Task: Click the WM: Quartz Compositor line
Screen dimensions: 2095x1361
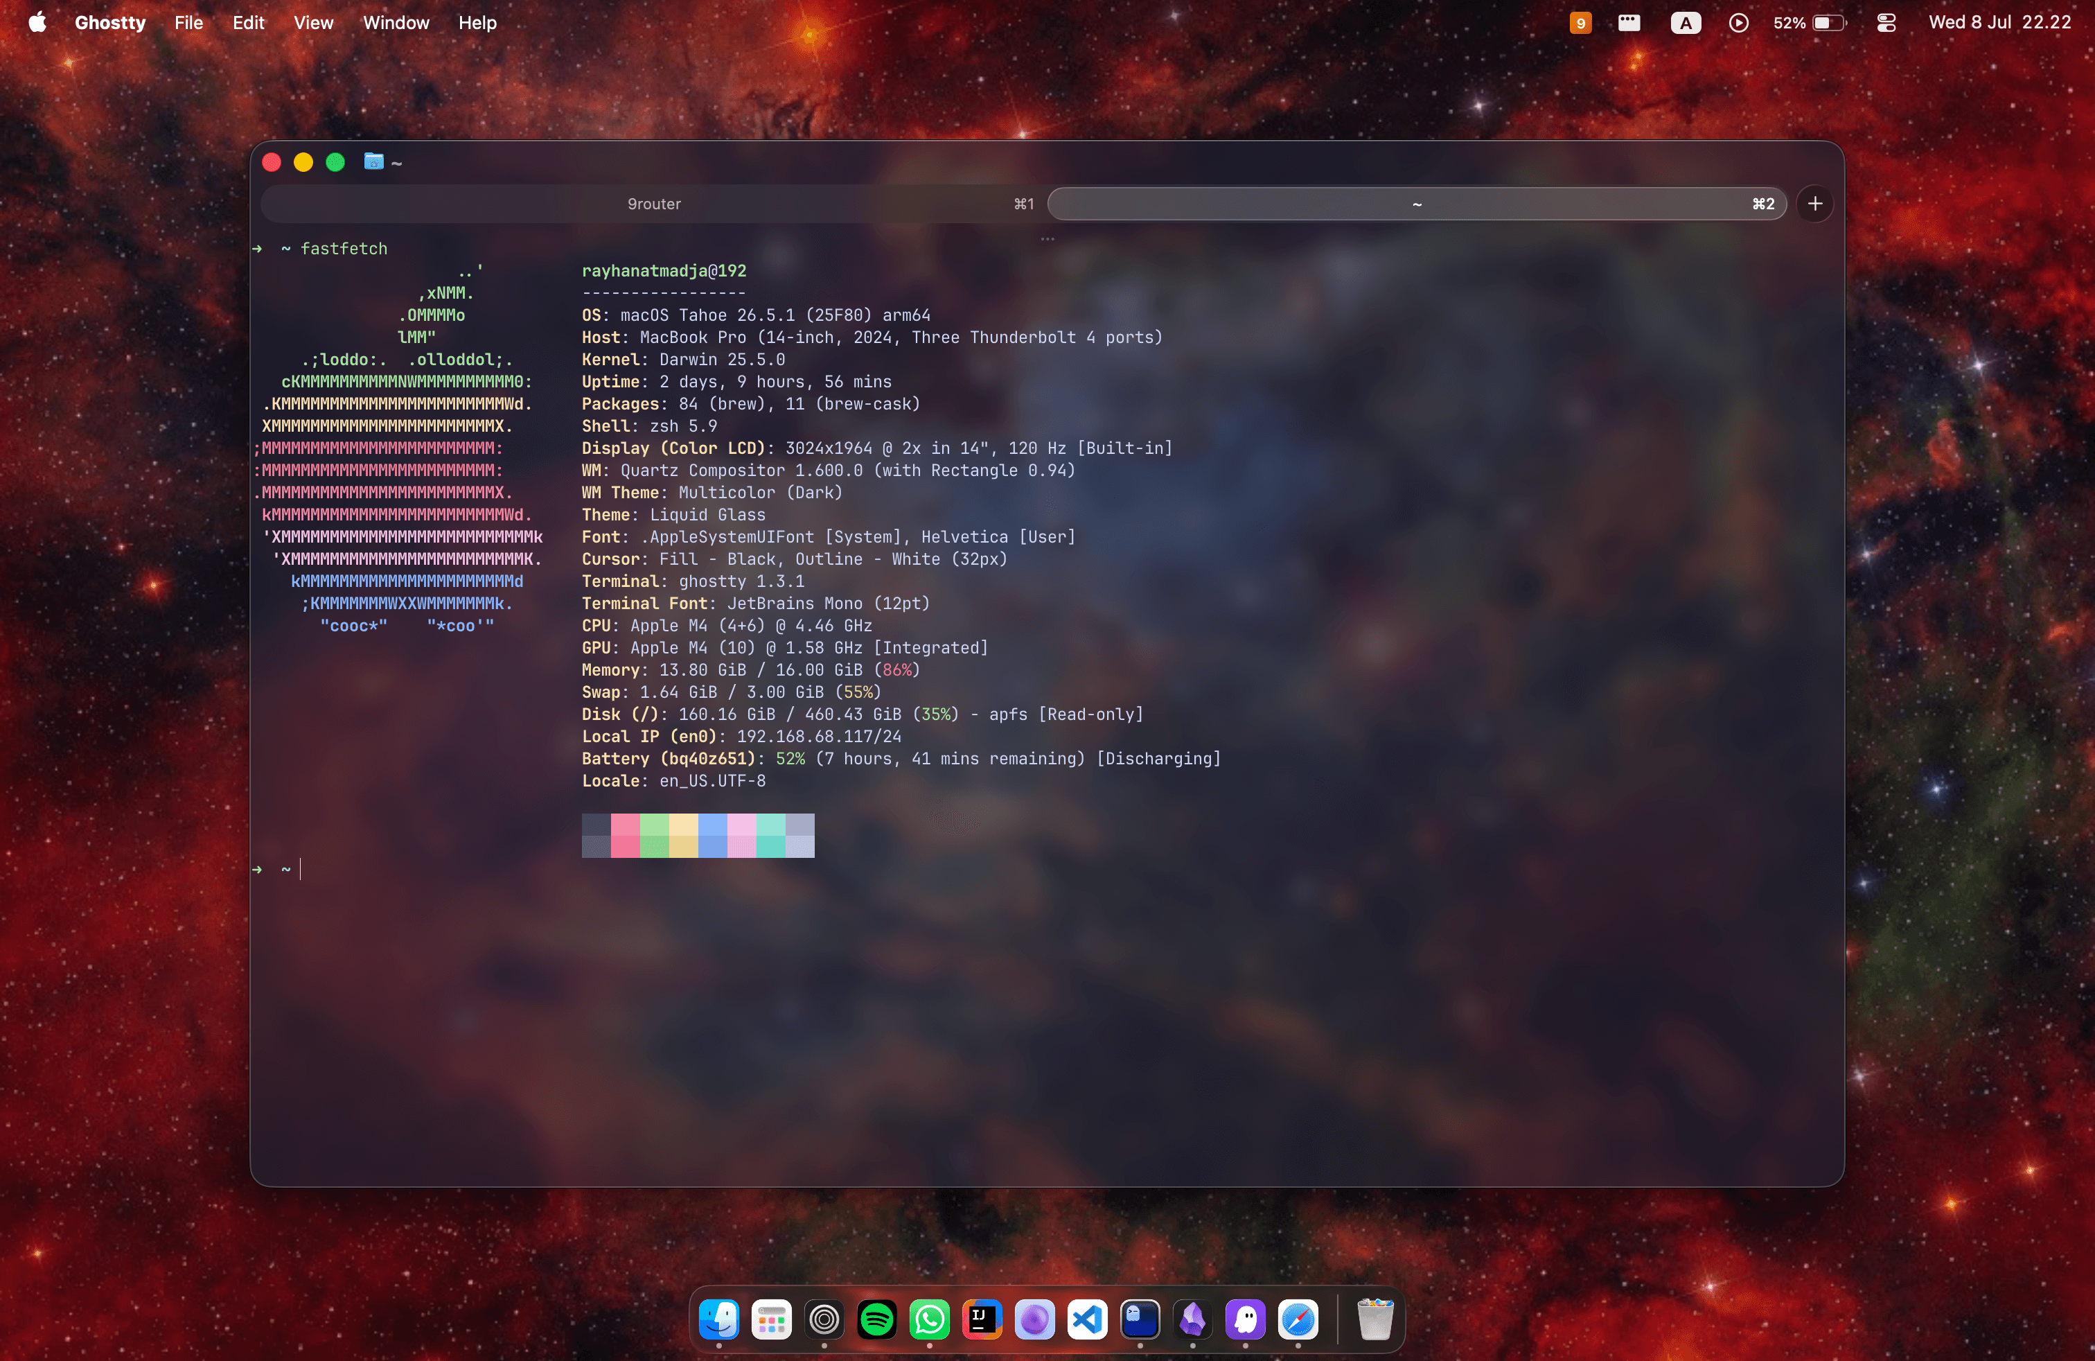Action: point(829,470)
